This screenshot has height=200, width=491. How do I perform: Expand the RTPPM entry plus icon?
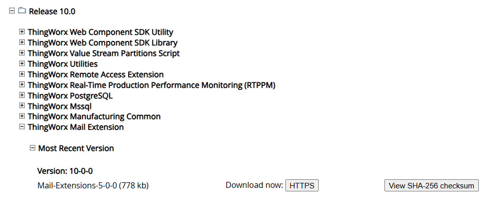(22, 84)
